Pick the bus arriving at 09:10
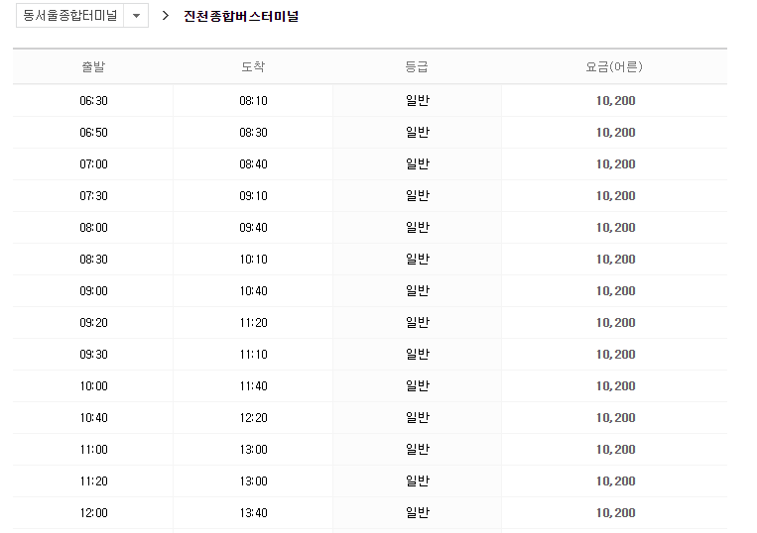 tap(253, 196)
